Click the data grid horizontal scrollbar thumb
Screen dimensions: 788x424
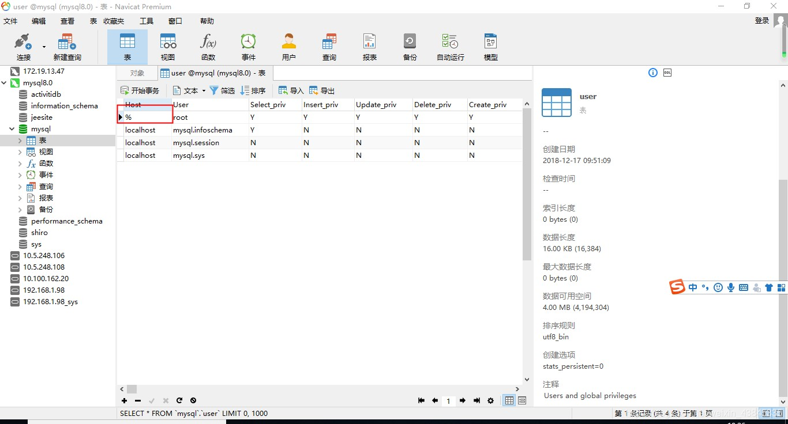[x=132, y=389]
